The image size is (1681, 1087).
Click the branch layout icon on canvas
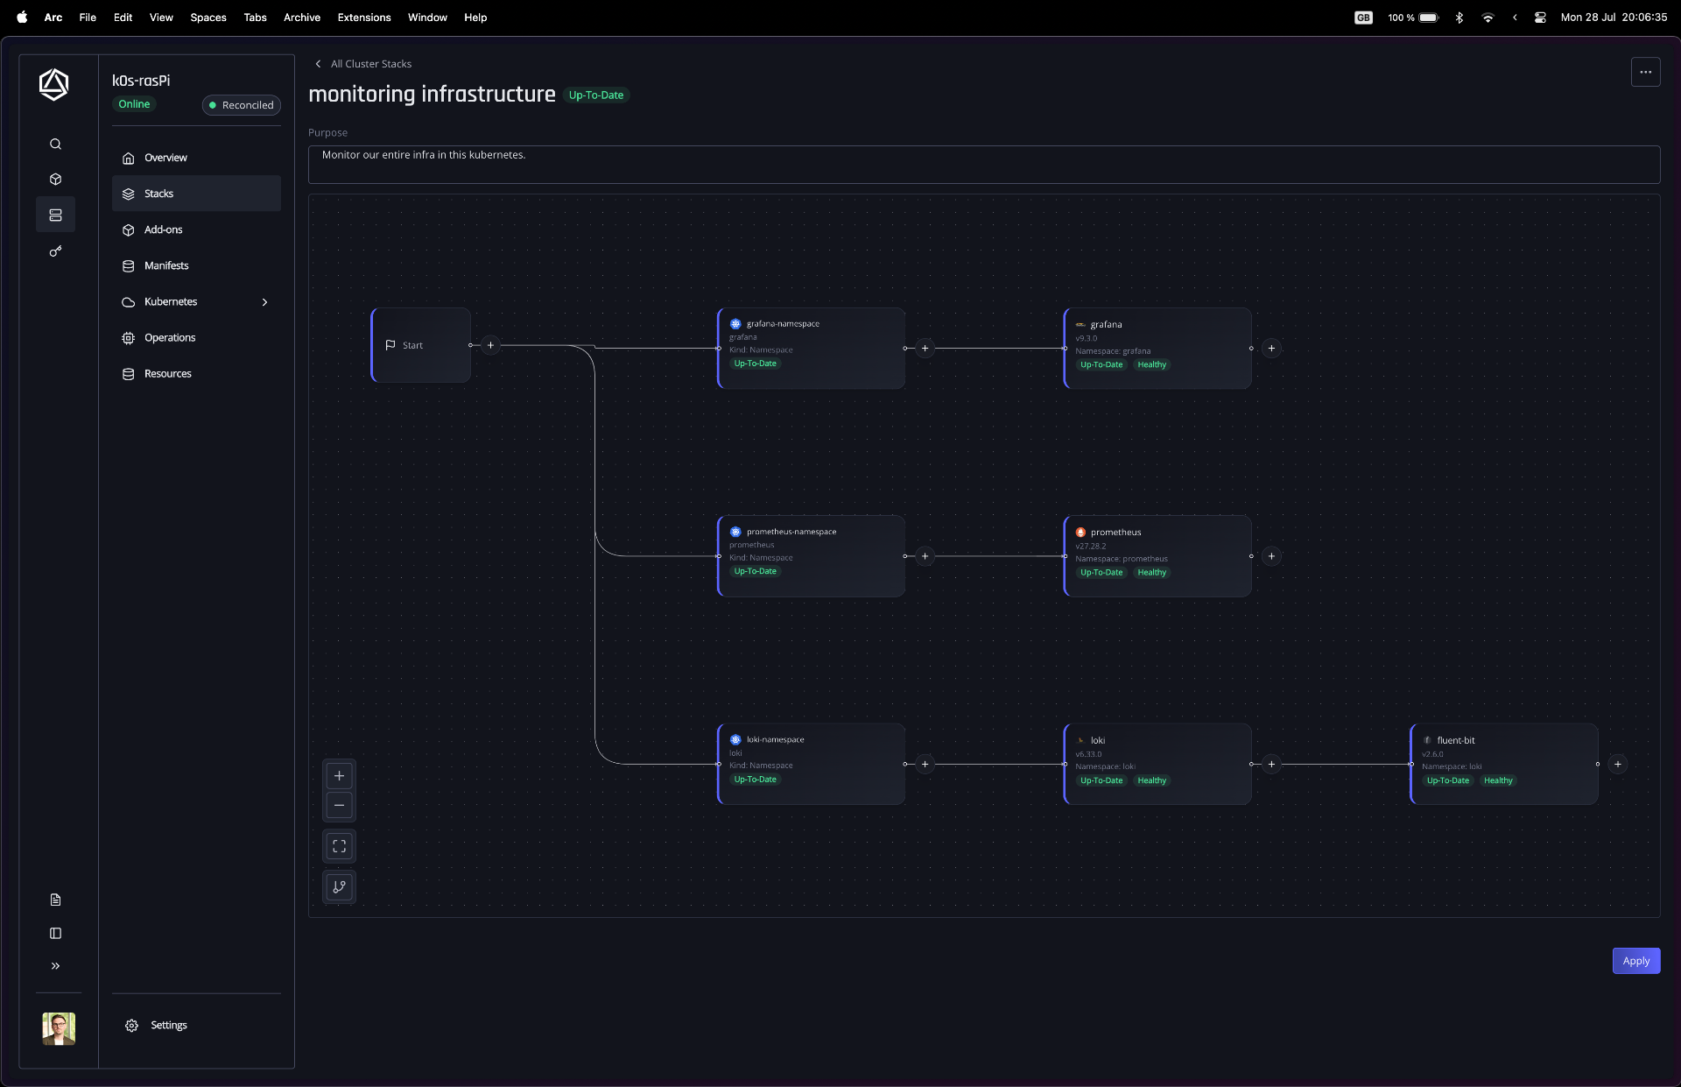(x=340, y=886)
